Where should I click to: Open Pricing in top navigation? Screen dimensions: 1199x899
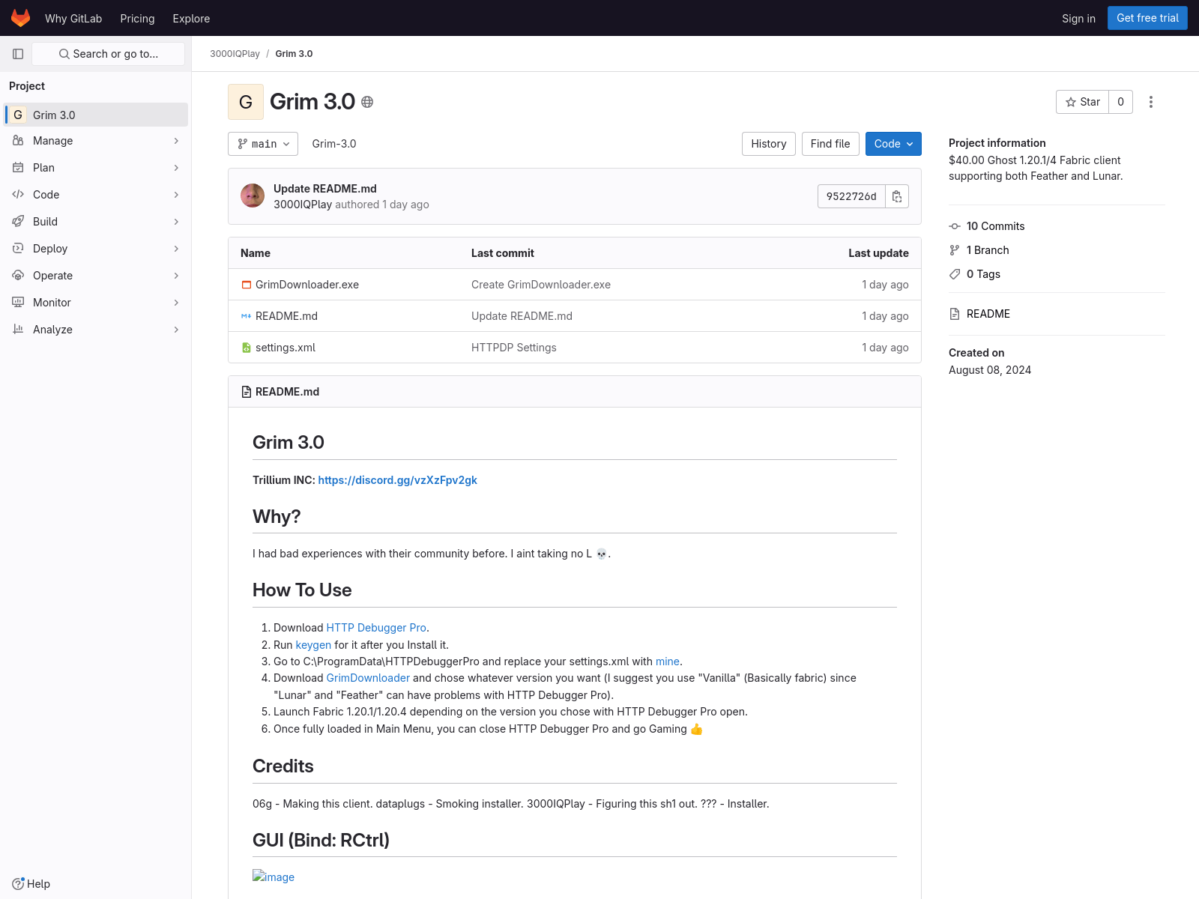coord(137,19)
